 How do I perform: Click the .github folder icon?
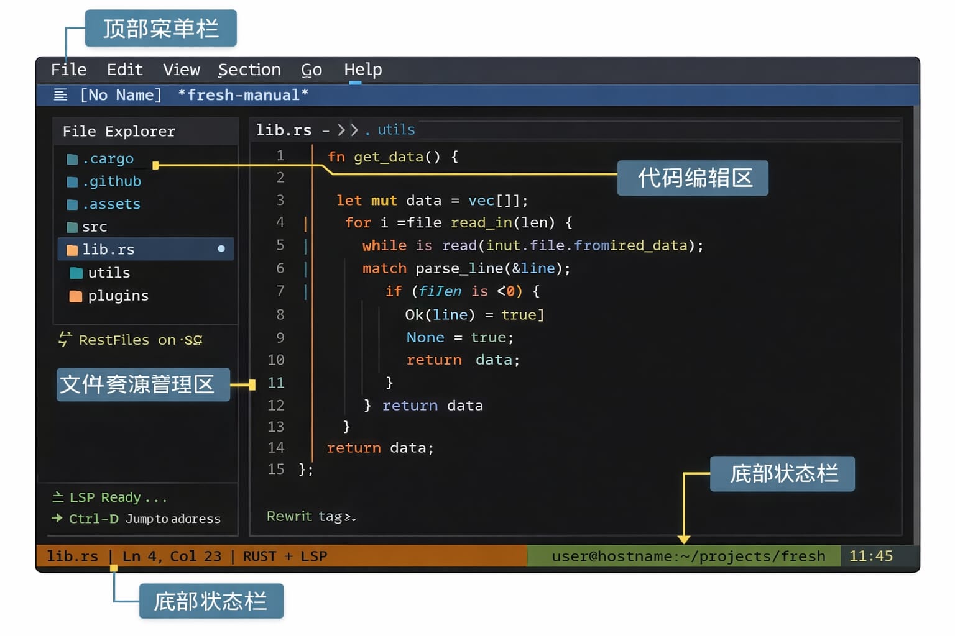(72, 181)
